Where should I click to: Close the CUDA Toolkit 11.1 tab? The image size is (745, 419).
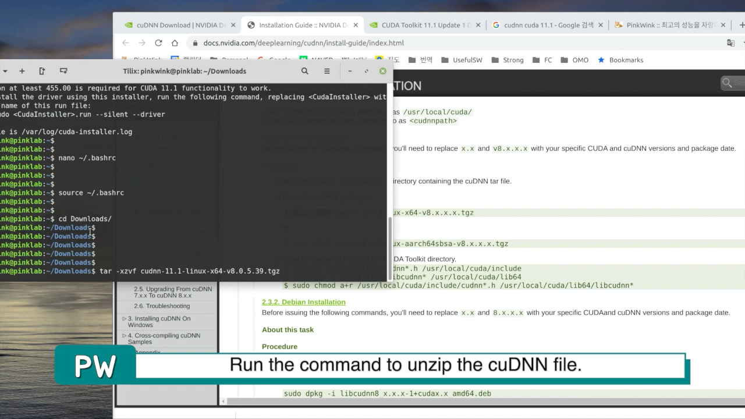coord(478,25)
